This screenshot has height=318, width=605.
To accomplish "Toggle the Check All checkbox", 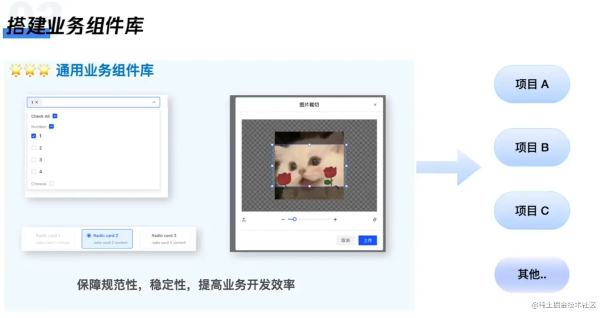I will point(55,116).
